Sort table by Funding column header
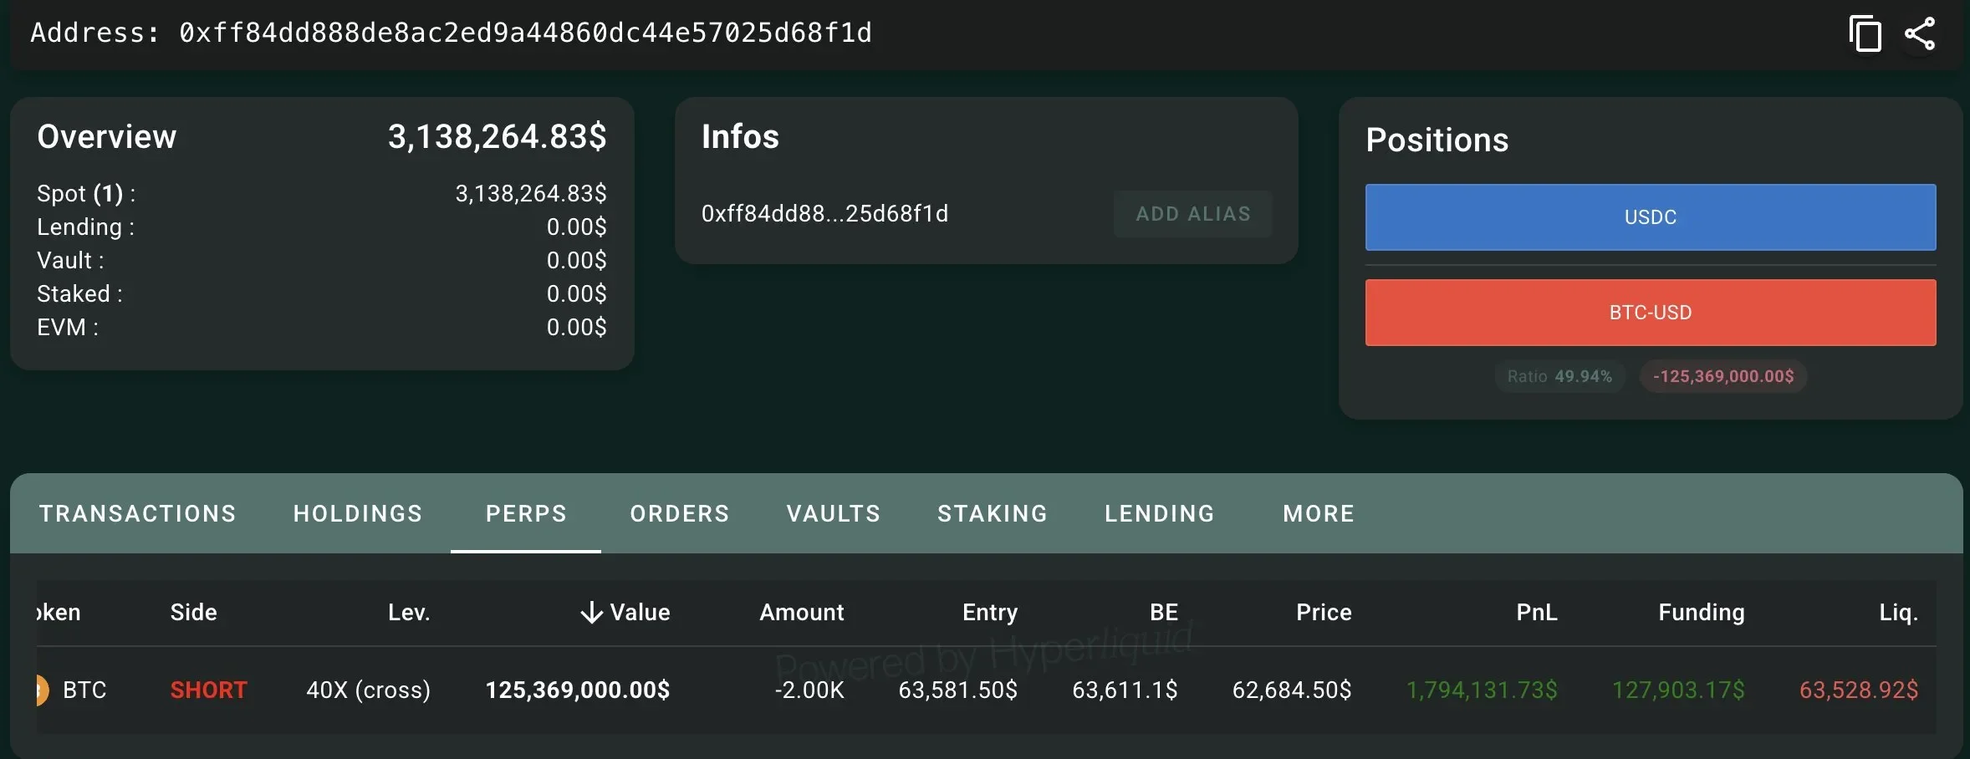This screenshot has width=1970, height=759. (1702, 613)
